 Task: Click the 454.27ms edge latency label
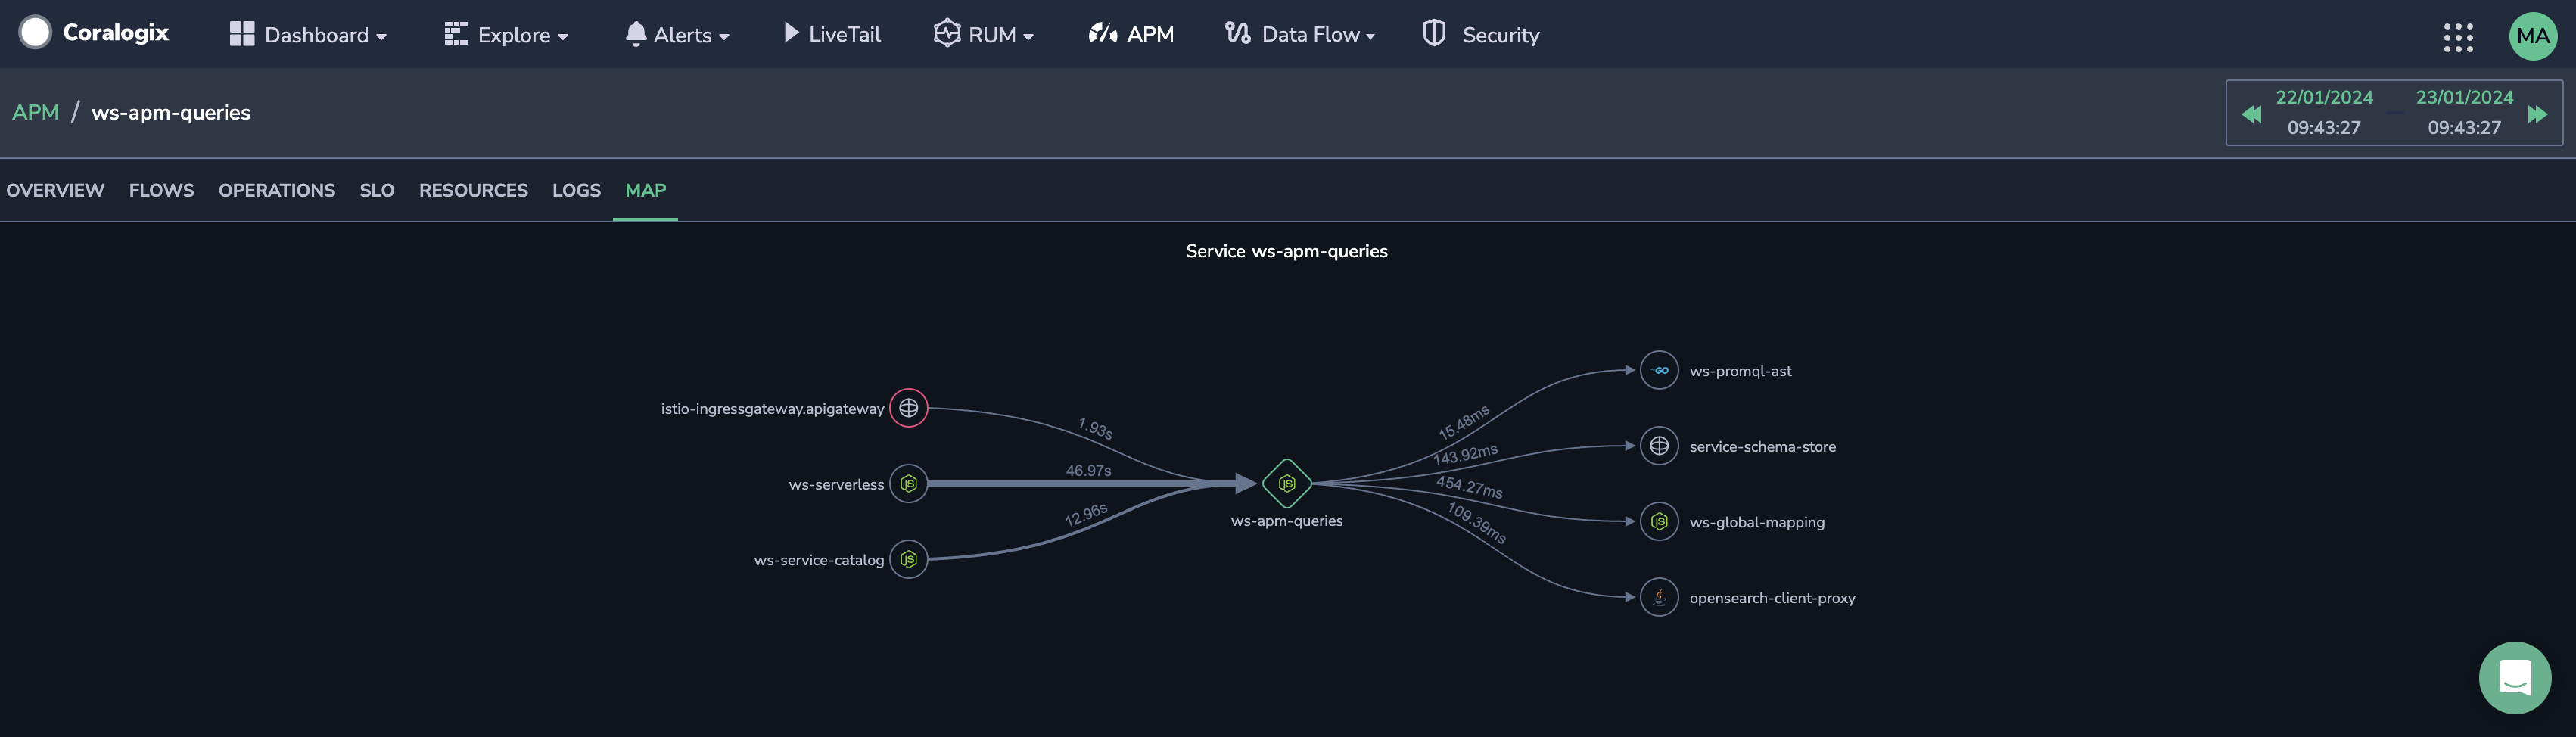[1469, 487]
